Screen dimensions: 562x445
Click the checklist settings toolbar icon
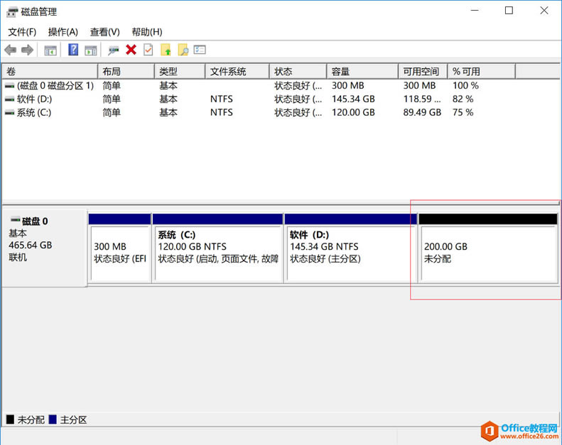pyautogui.click(x=200, y=50)
